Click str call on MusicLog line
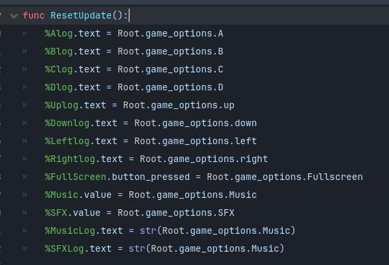This screenshot has height=265, width=389. click(x=148, y=230)
